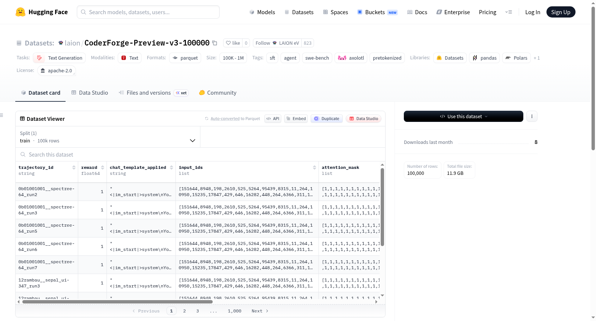Go to the Pricing page

click(x=488, y=12)
